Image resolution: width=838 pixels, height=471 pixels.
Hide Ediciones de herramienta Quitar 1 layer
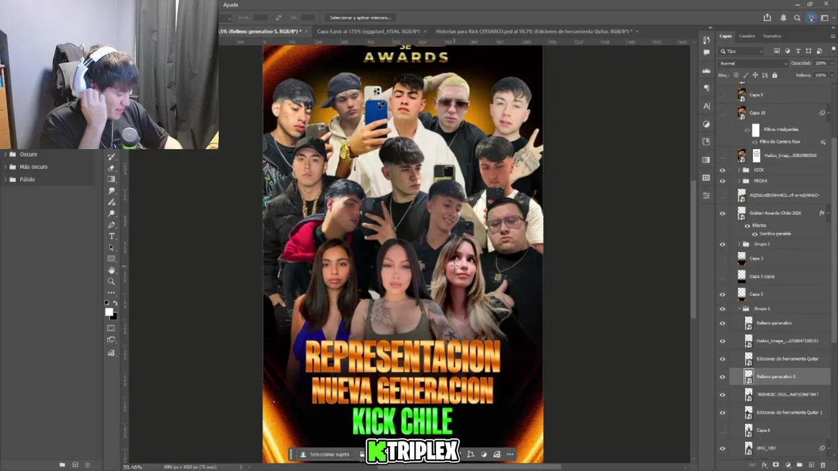tap(723, 413)
